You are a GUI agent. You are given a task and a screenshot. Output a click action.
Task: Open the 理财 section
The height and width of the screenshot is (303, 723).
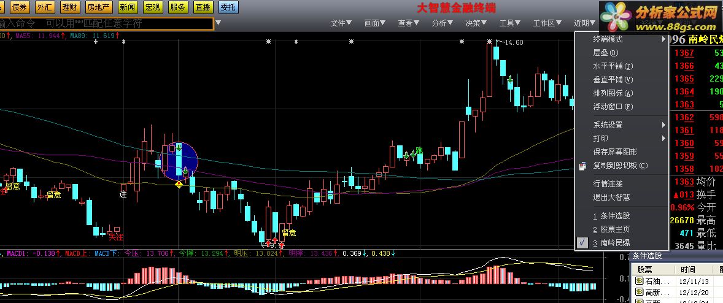(69, 7)
